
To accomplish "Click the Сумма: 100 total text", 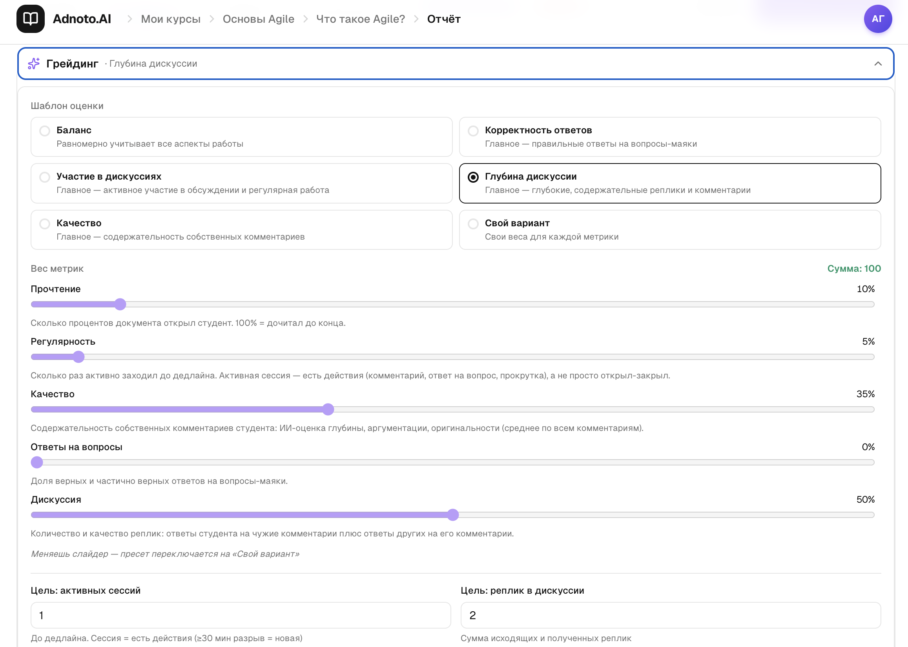I will [x=854, y=269].
